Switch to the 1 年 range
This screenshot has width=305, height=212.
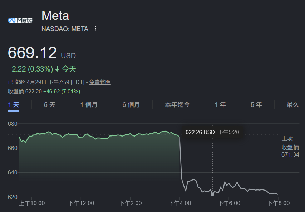220,105
